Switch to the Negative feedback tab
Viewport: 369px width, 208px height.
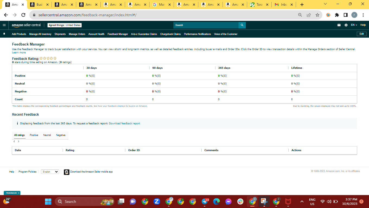[x=61, y=135]
